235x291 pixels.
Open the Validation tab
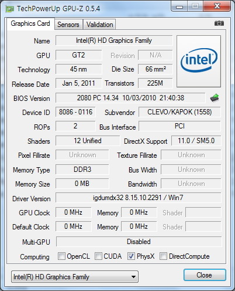coord(99,25)
